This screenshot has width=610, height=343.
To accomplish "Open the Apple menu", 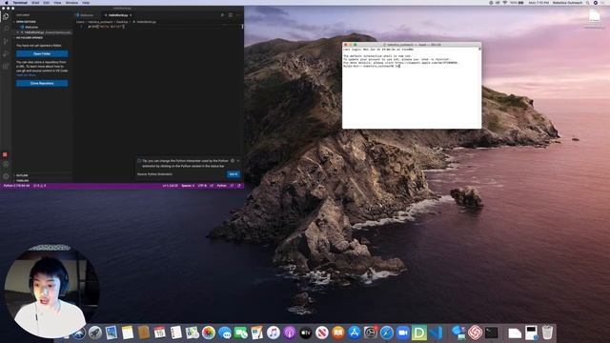I will coord(6,2).
